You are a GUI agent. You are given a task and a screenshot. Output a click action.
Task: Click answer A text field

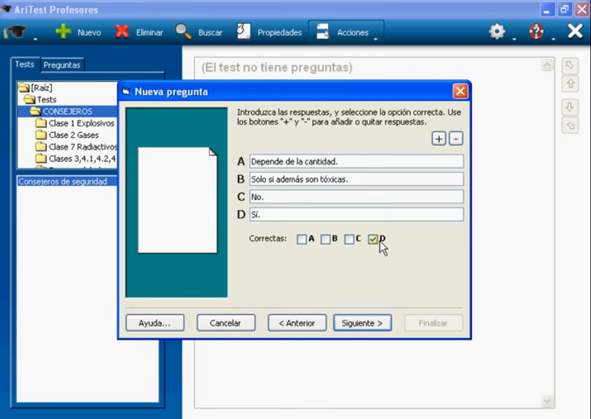point(356,161)
